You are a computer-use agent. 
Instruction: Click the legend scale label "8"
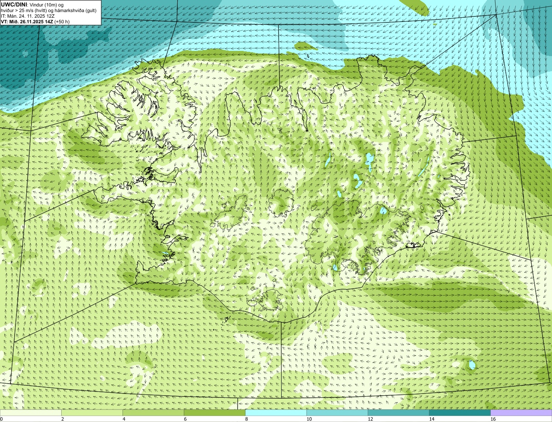(247, 419)
